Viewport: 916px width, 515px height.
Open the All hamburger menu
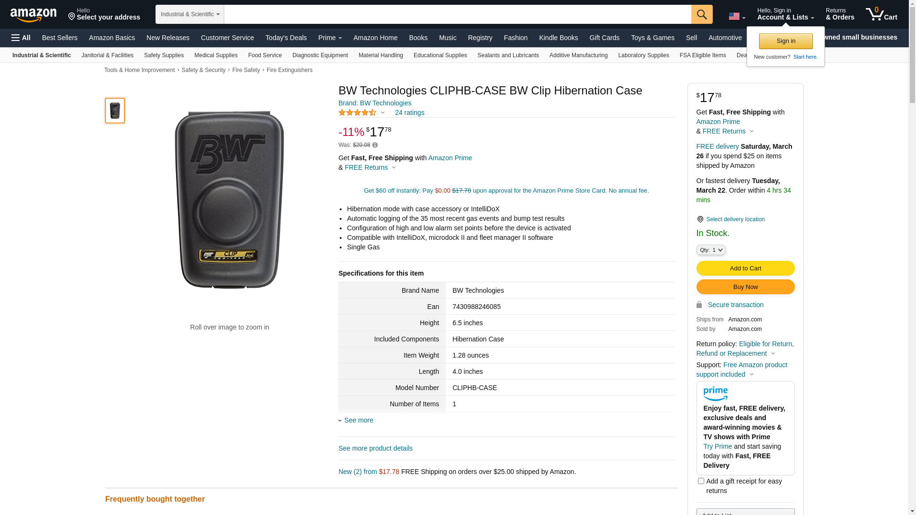point(21,38)
